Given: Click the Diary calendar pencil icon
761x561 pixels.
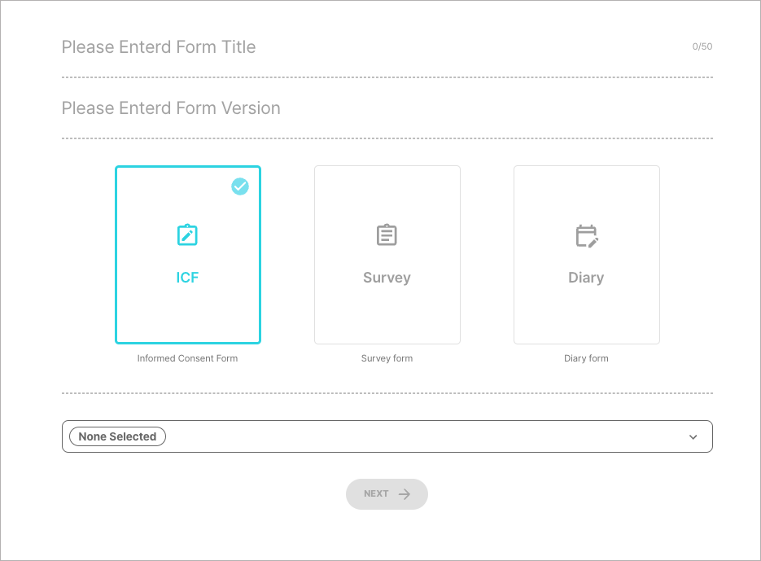Looking at the screenshot, I should click(x=586, y=235).
